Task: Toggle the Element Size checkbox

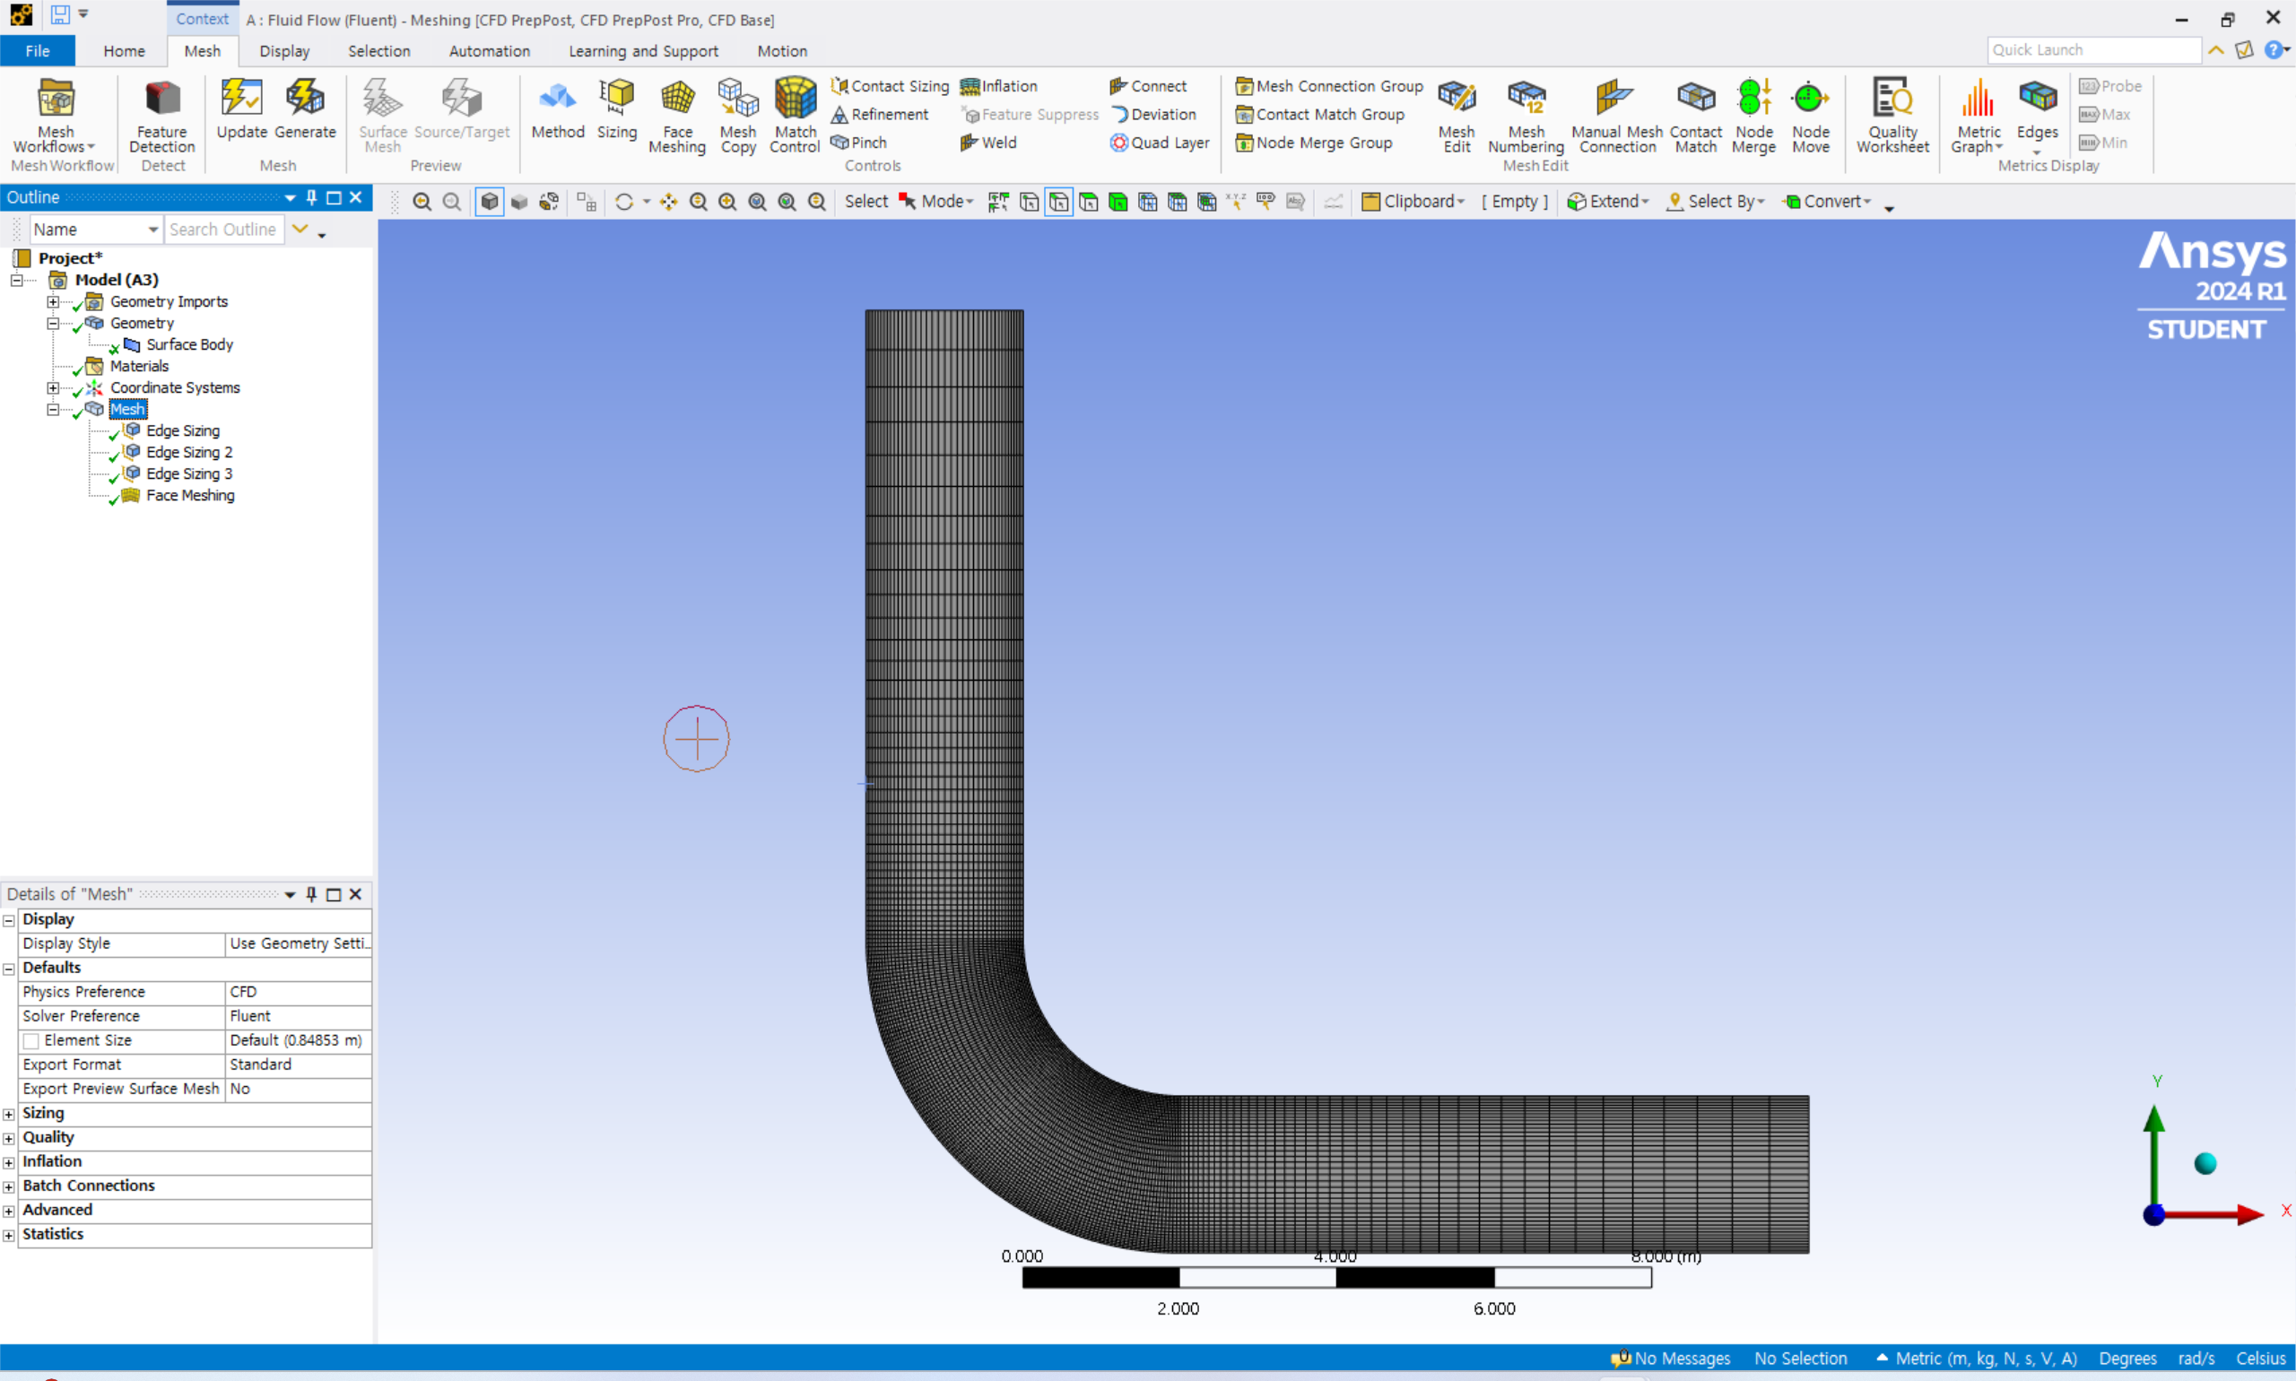Action: 31,1040
